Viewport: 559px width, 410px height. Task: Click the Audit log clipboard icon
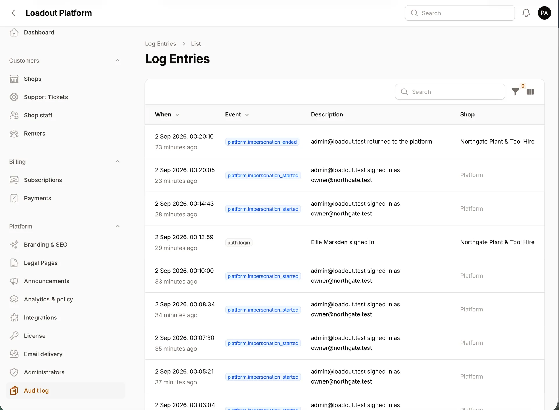click(x=14, y=390)
